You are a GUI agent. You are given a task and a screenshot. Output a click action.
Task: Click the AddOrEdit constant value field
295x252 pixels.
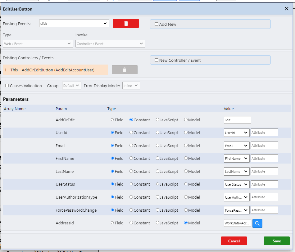(x=238, y=120)
